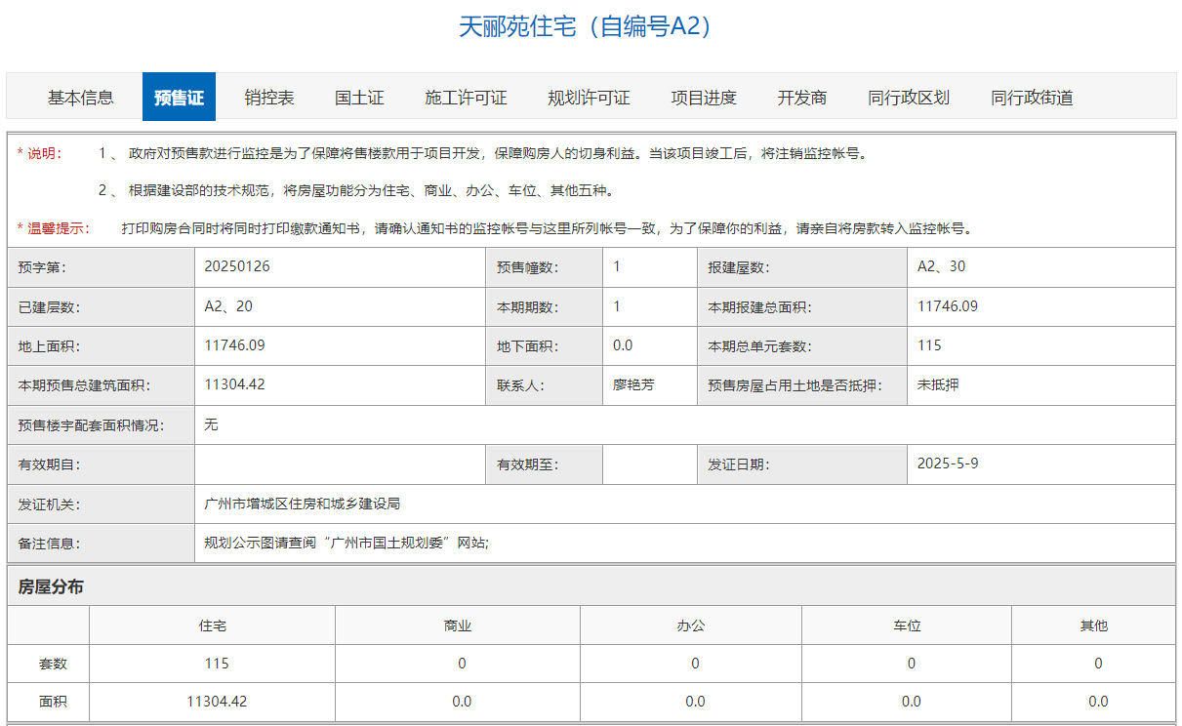Open the 规划许可证 tab
The image size is (1182, 726).
[x=589, y=98]
